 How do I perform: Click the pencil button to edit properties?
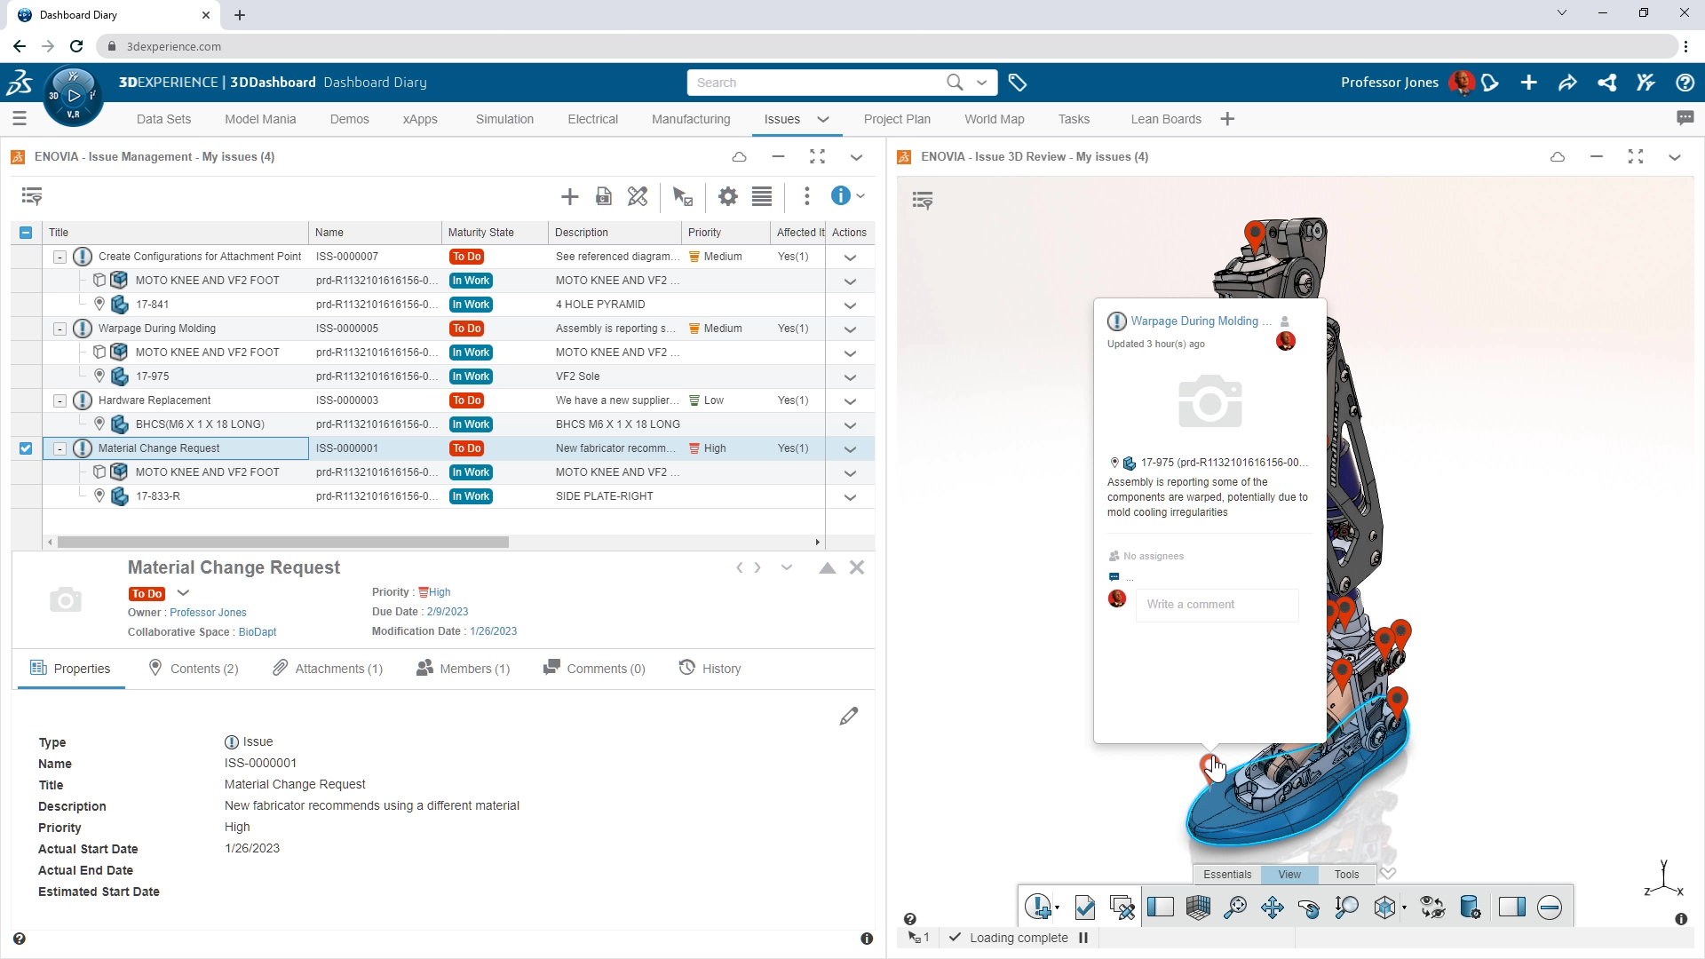click(x=849, y=716)
